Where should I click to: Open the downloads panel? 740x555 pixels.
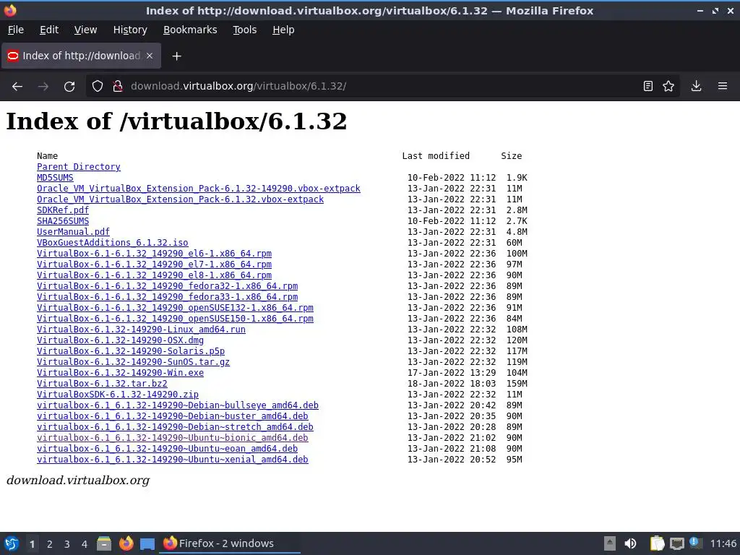pyautogui.click(x=696, y=87)
